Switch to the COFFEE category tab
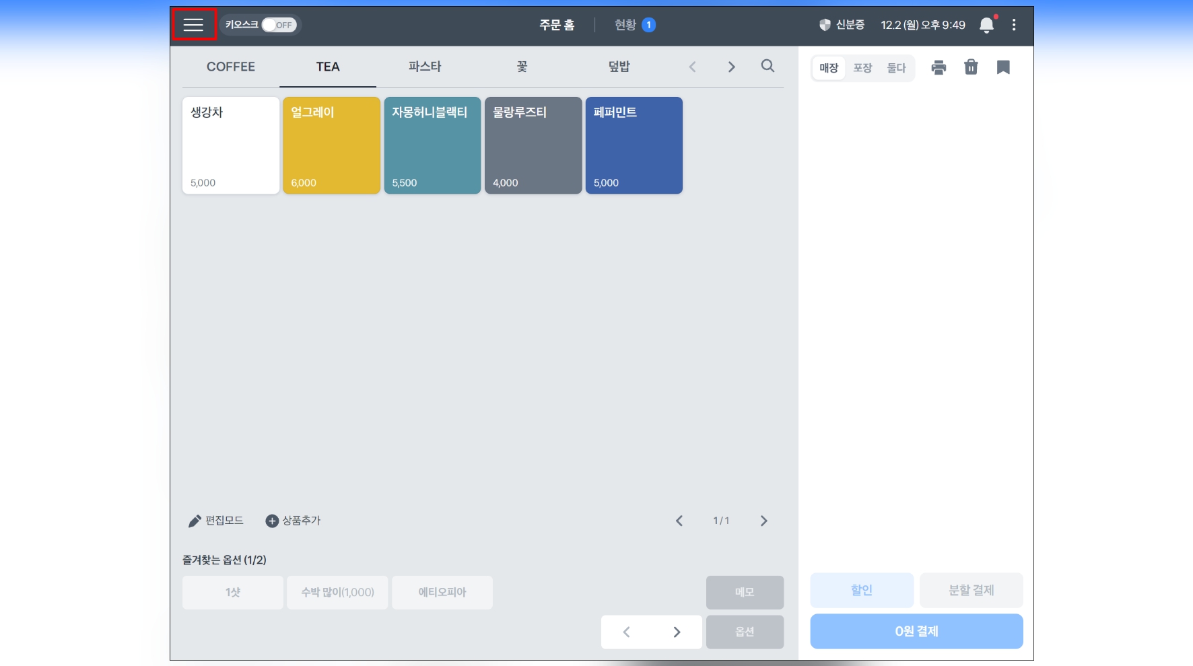Viewport: 1193px width, 666px height. tap(231, 67)
